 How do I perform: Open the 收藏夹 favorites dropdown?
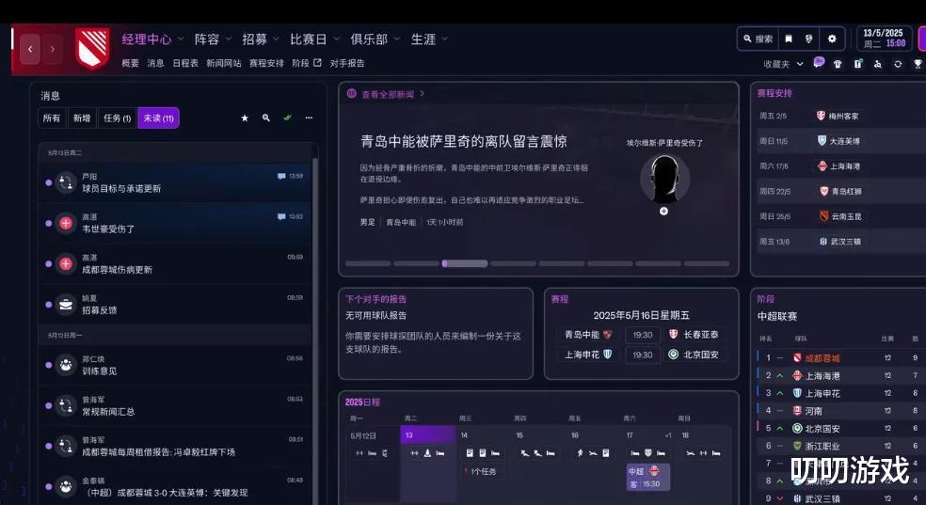(x=783, y=64)
